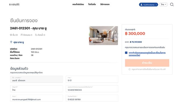Click the email input field
182x104 pixels.
pos(37,98)
